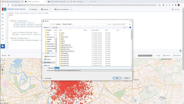Click the map marker locate icon

click(x=2, y=73)
